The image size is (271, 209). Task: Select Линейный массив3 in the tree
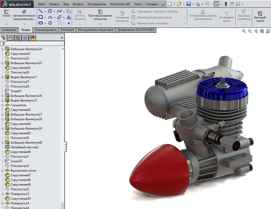click(x=24, y=147)
